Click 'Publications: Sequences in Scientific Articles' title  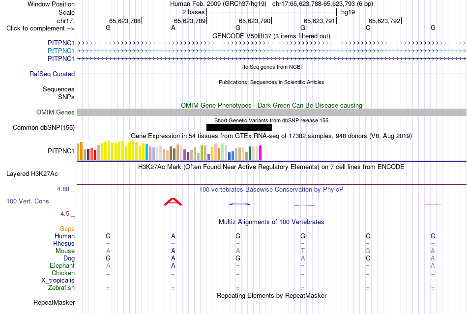271,82
